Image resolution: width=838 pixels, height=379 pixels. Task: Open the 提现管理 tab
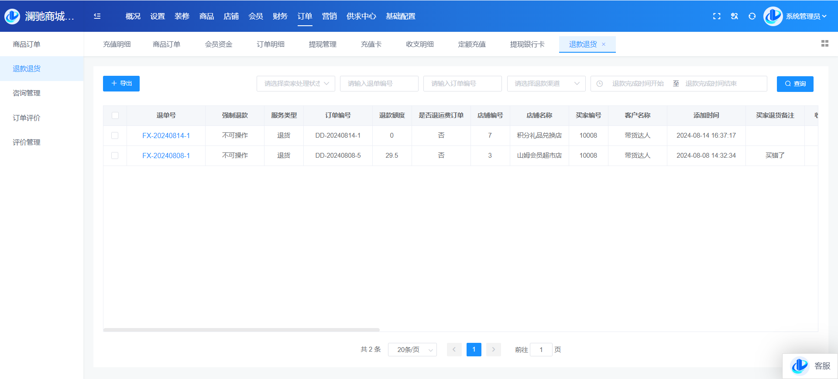[x=323, y=44]
